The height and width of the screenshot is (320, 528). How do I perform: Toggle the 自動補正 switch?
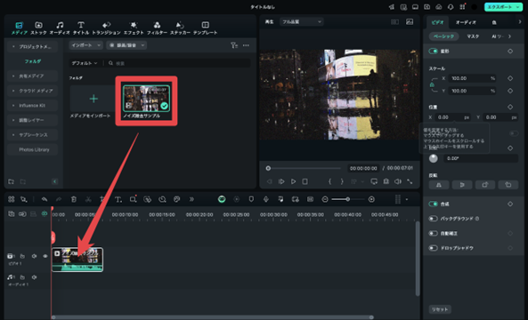click(433, 233)
